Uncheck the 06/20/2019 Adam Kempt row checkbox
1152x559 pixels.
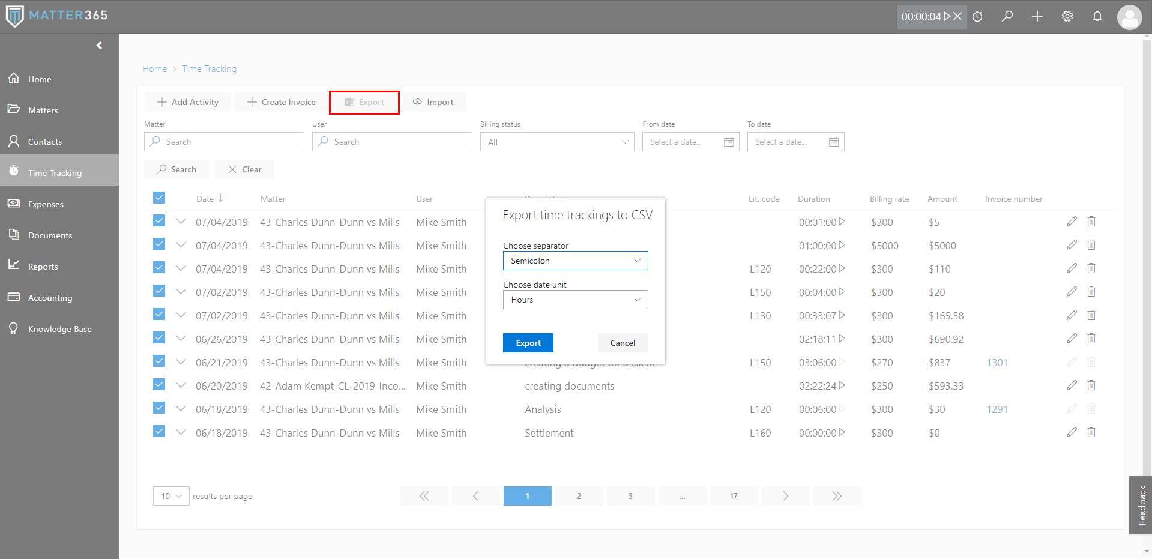[159, 385]
